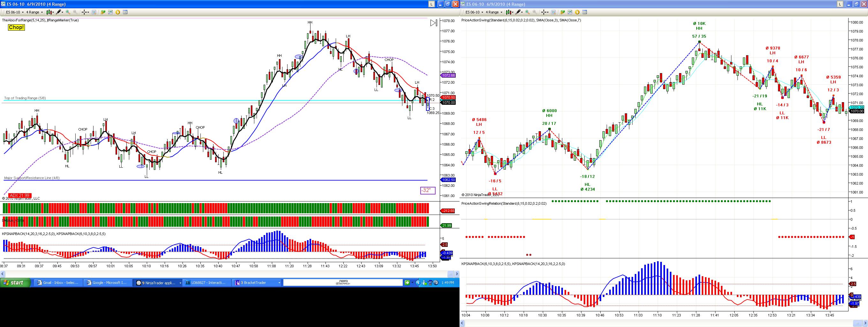Open the candlestick chart style menu in left chart
The height and width of the screenshot is (327, 868).
(x=50, y=12)
